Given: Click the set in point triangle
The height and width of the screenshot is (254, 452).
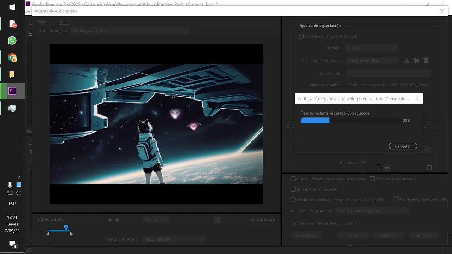Looking at the screenshot, I should pos(110,219).
